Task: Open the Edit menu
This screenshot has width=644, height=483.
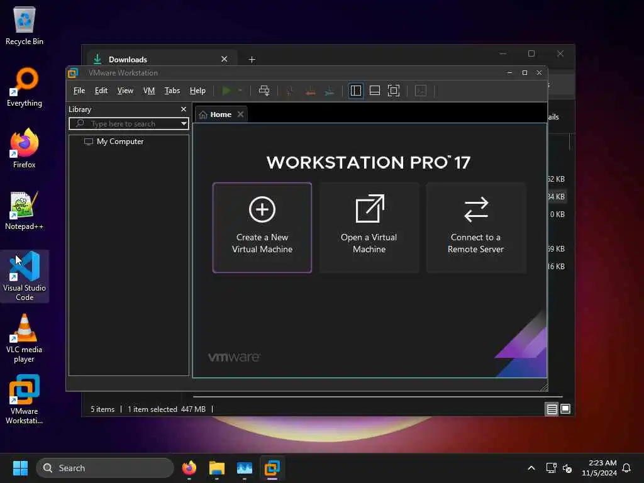Action: click(101, 91)
